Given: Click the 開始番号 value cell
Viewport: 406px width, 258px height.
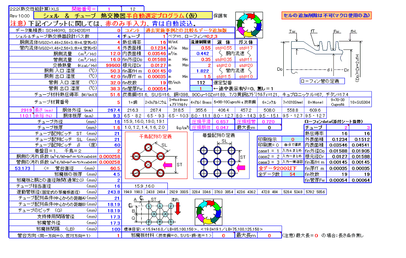Looking at the screenshot, I should click(109, 8).
